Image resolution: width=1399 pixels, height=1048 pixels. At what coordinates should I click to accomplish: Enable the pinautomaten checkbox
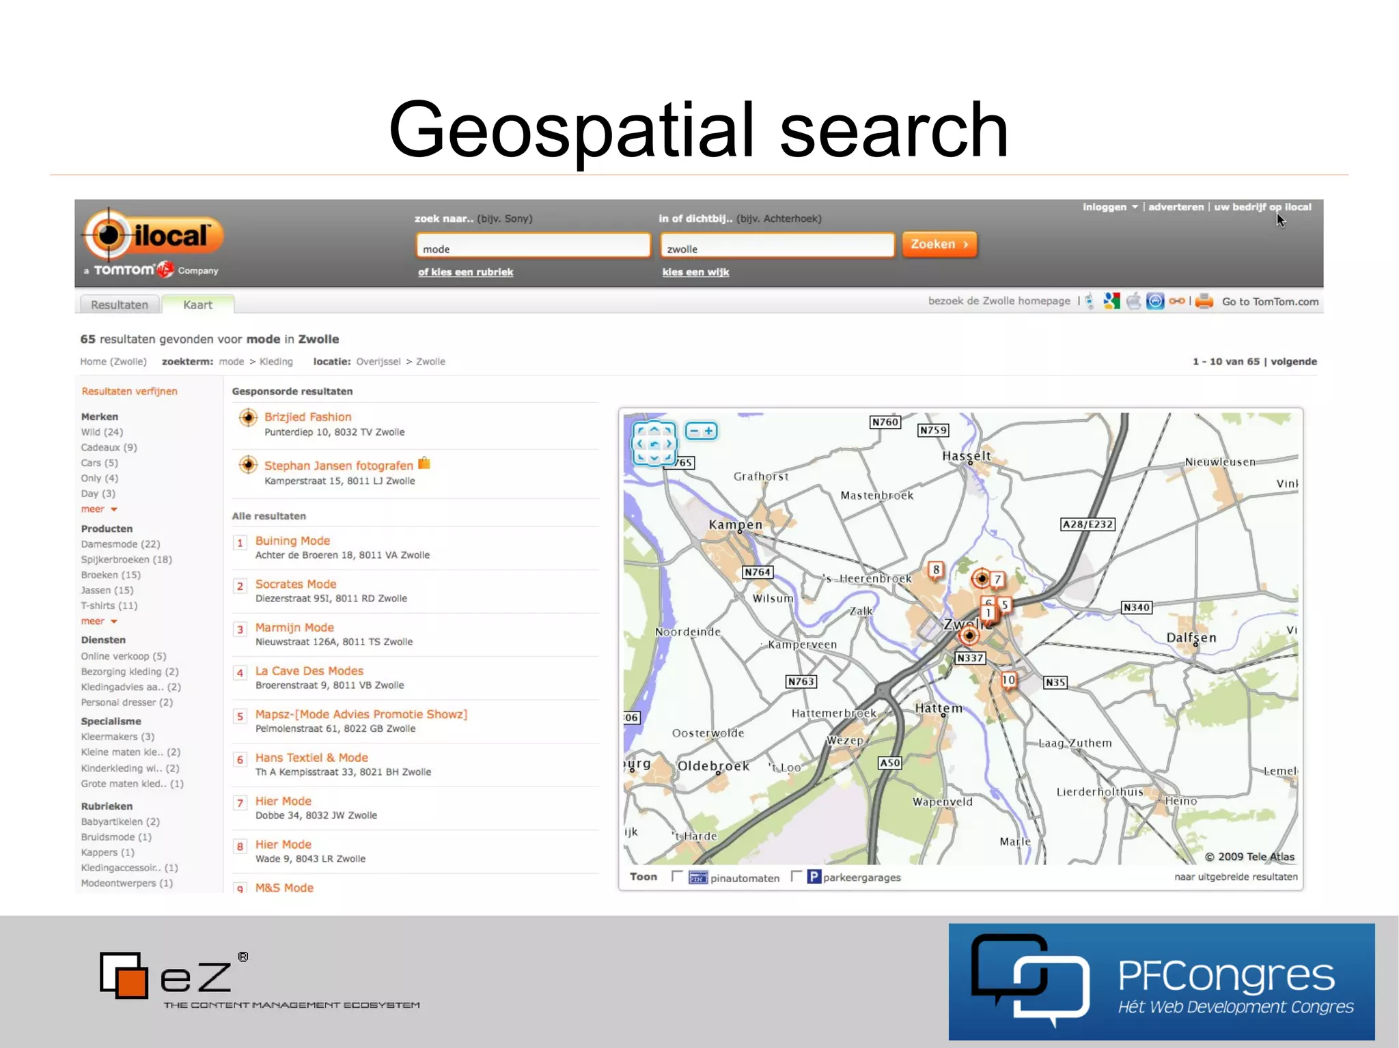pos(677,876)
